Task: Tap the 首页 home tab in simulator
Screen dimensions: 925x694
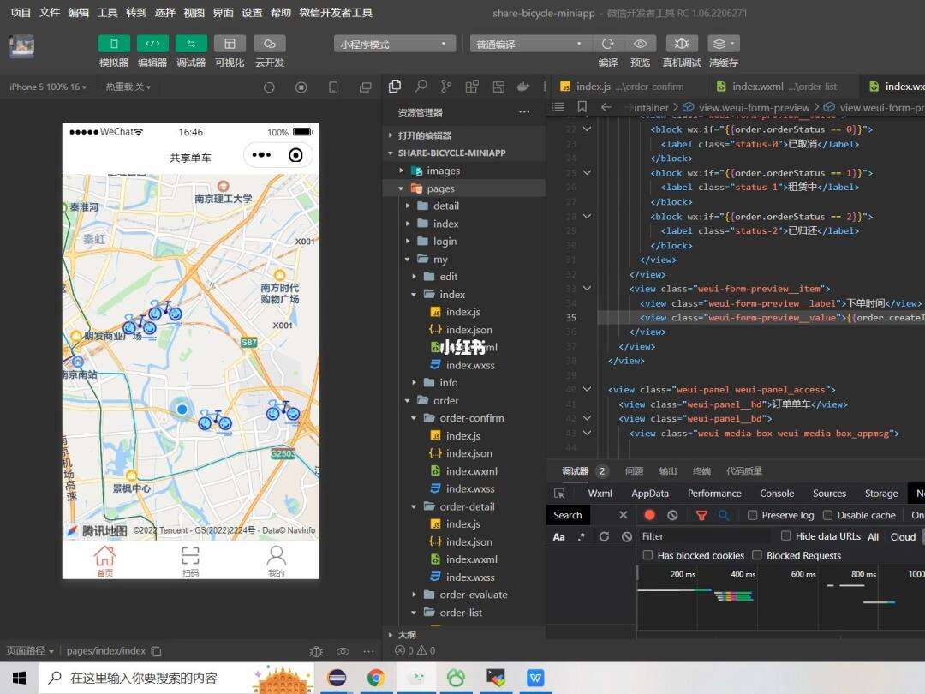Action: [x=105, y=560]
